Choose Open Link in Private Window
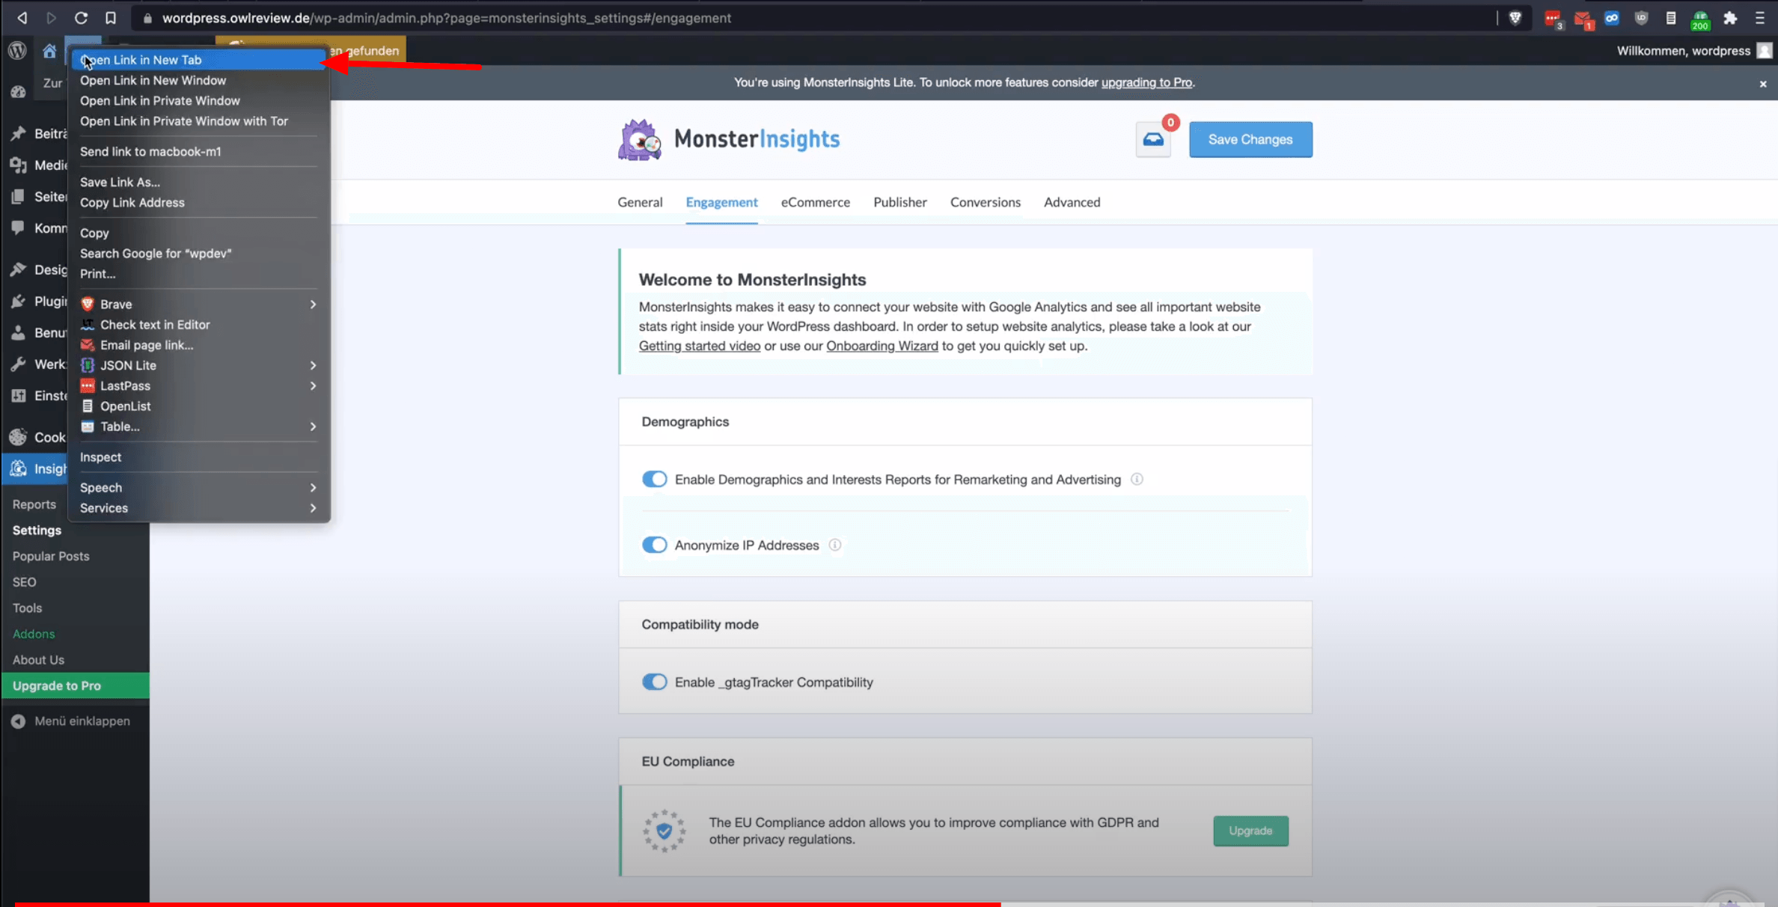 159,100
